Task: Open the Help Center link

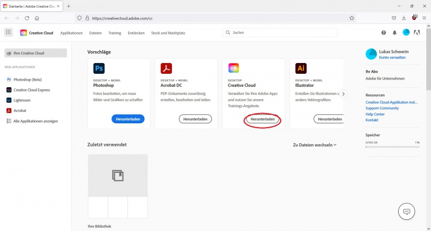Action: pyautogui.click(x=375, y=114)
